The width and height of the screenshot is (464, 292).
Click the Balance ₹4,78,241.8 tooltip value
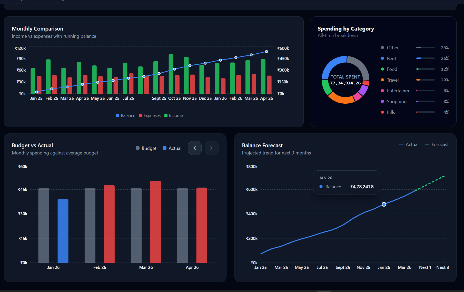(362, 187)
